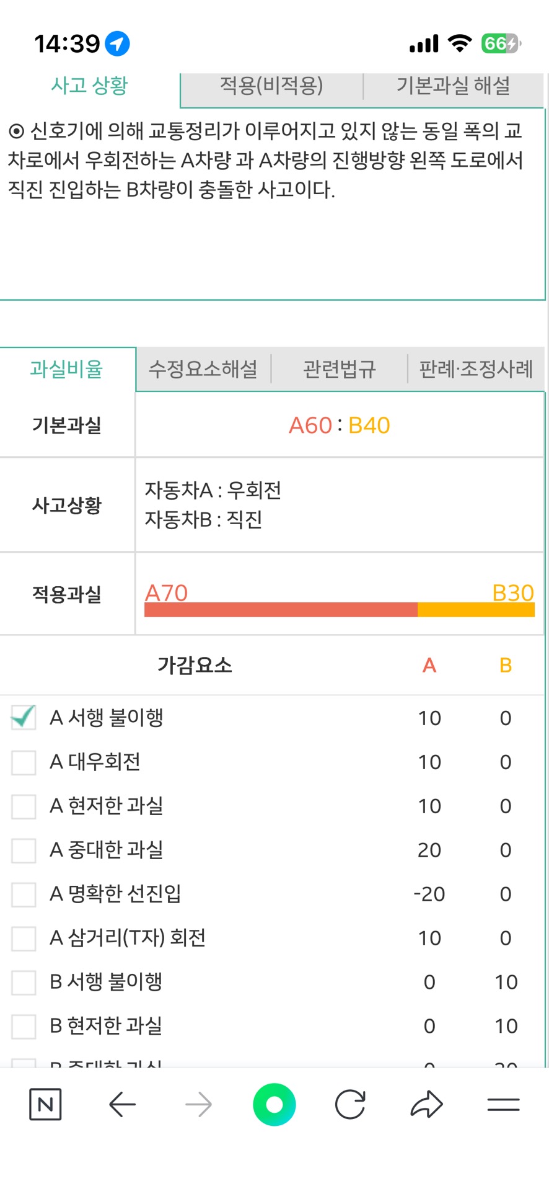Tick the A 중대한 과실 checkbox
Viewport: 549px width, 1191px height.
point(24,850)
